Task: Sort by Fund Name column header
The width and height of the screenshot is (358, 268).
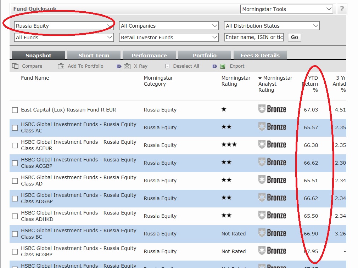Action: coord(35,78)
